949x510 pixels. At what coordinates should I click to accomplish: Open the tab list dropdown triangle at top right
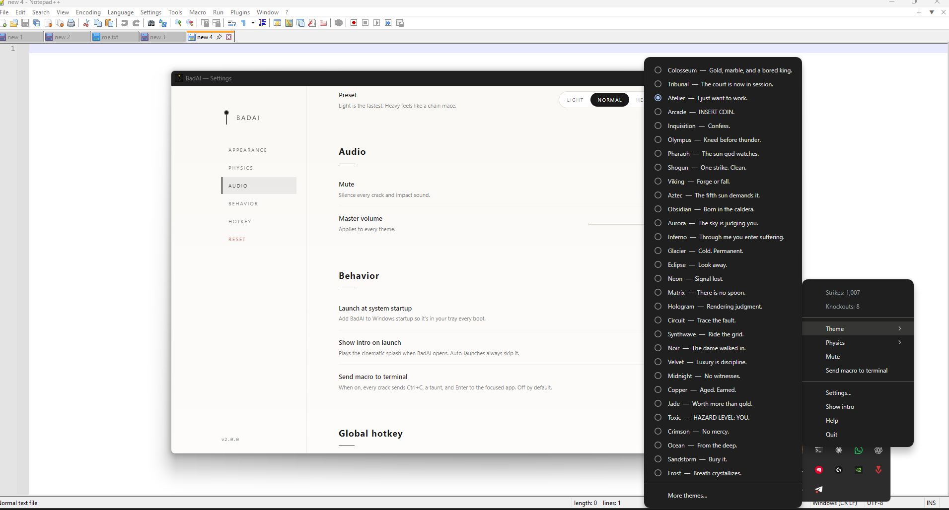[932, 12]
